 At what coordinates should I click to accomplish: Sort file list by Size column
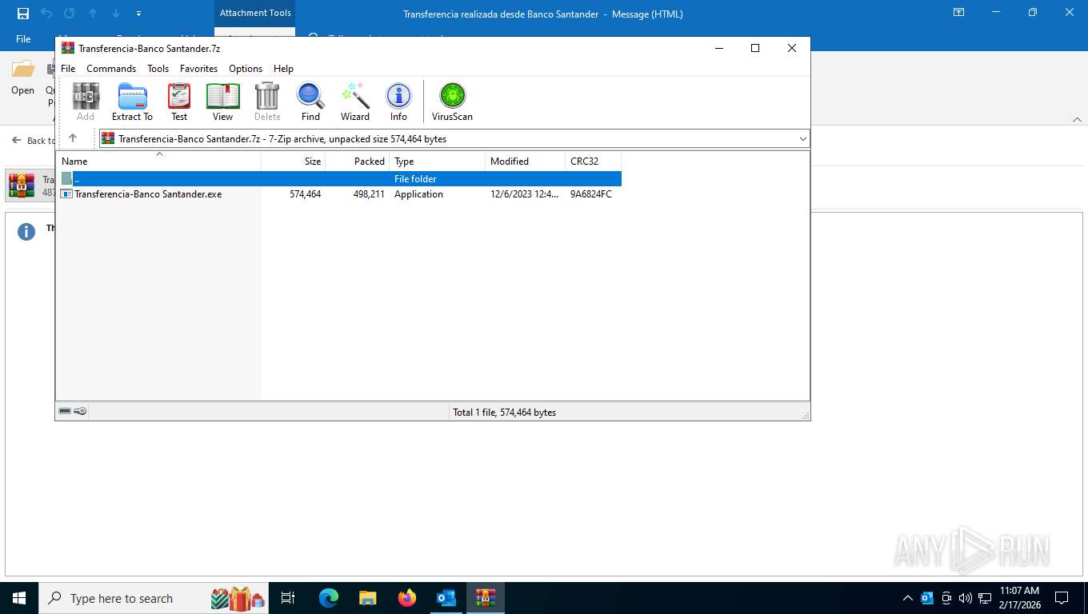tap(294, 161)
